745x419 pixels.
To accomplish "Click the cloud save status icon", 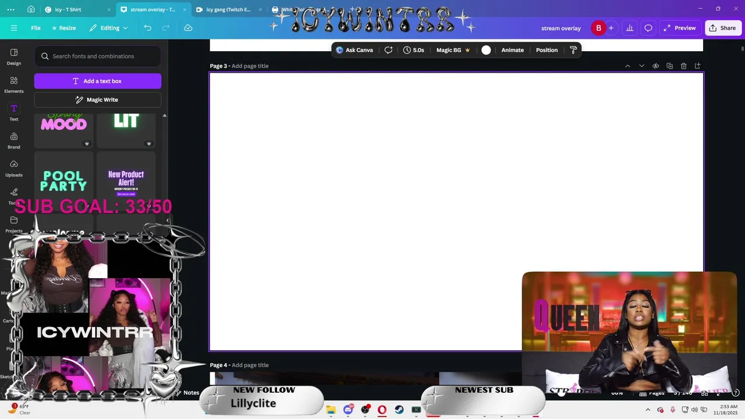I will click(x=188, y=28).
